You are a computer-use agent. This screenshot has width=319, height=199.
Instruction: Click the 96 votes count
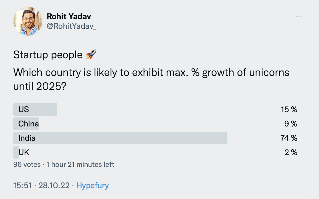[27, 165]
